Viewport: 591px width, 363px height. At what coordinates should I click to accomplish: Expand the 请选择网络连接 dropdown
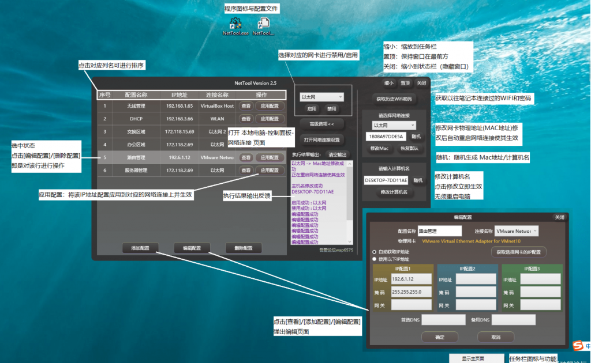pos(394,125)
